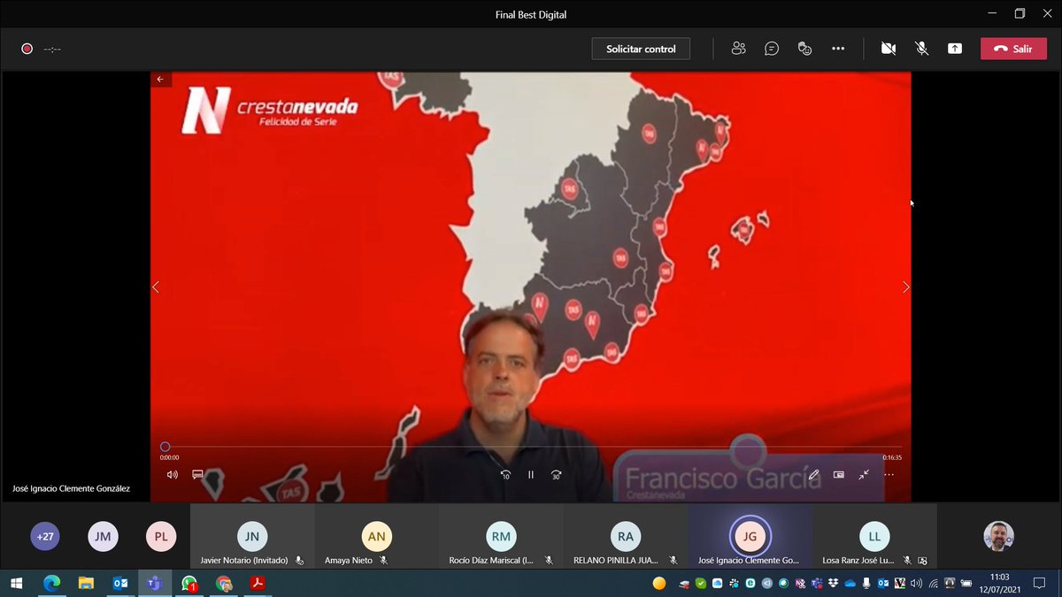This screenshot has width=1062, height=597.
Task: Select Losa Ranz José Lu... participant tile
Action: click(874, 536)
